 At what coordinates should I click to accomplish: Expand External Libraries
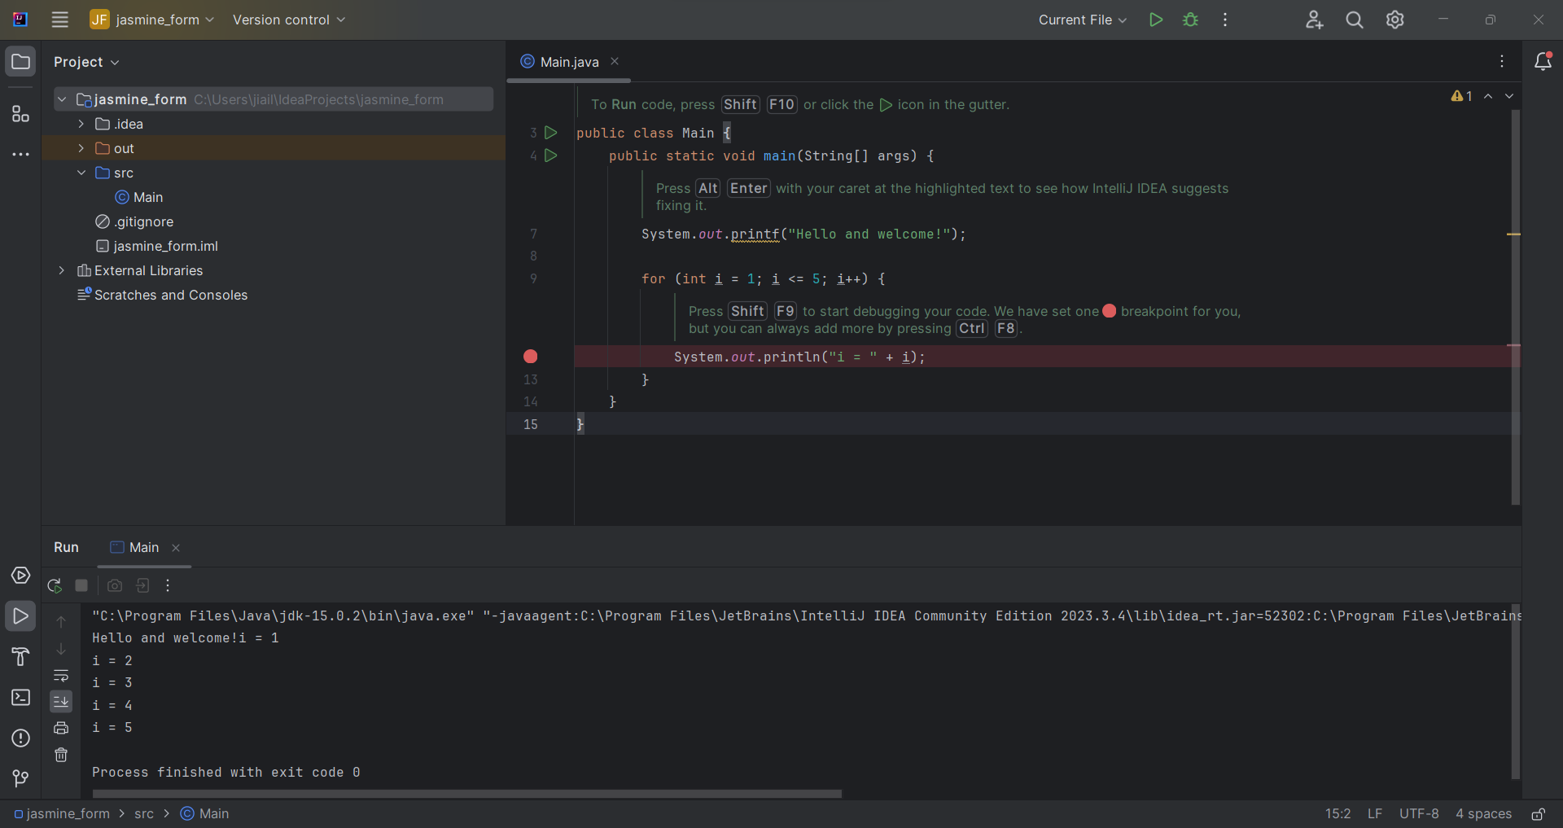pyautogui.click(x=62, y=270)
